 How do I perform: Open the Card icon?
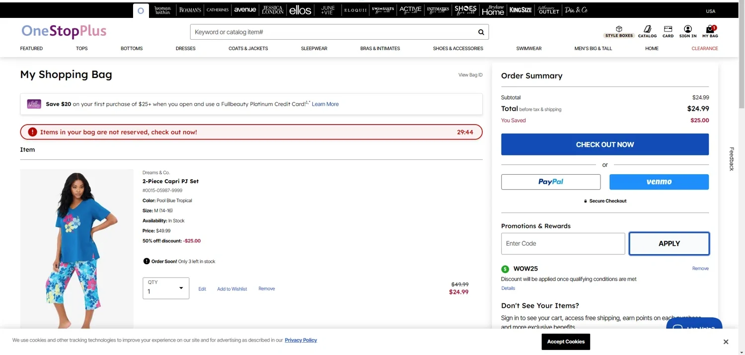tap(668, 32)
